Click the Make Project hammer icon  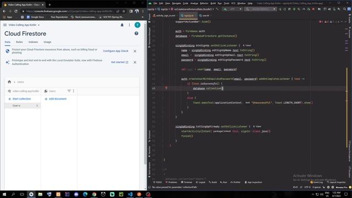[x=217, y=9]
